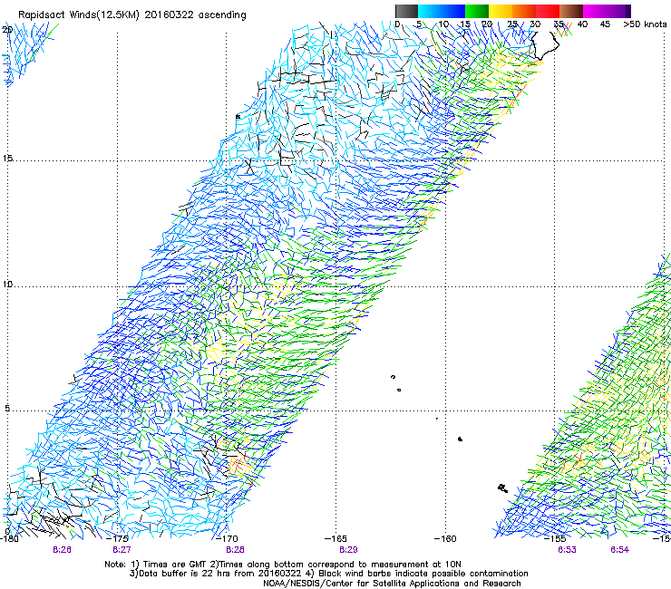Click the red 30-35 knots color segment
671x589 pixels.
pos(548,11)
